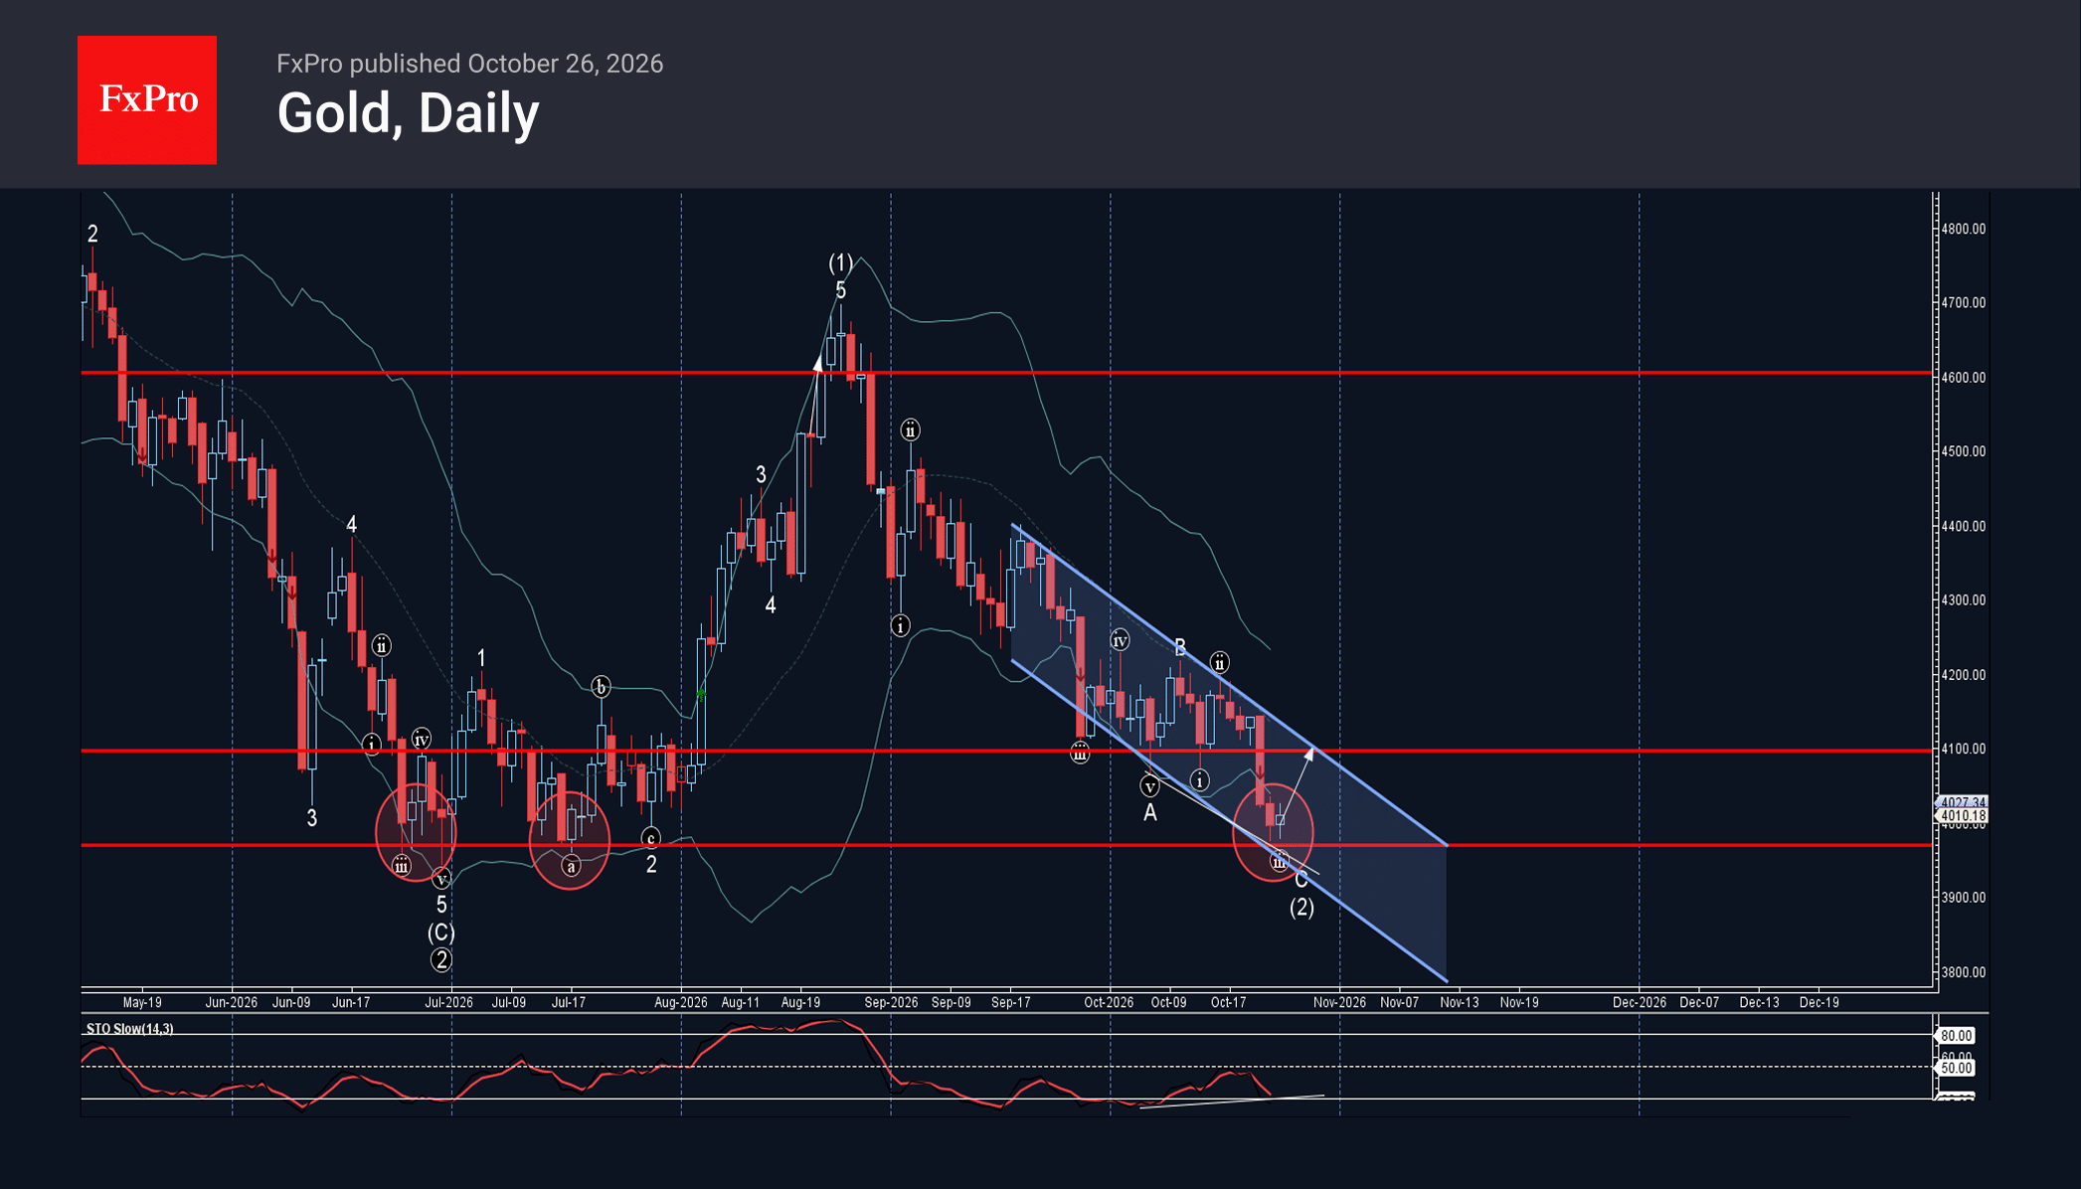Click the Nov-2026 date axis label
Image resolution: width=2081 pixels, height=1189 pixels.
pyautogui.click(x=1339, y=1002)
